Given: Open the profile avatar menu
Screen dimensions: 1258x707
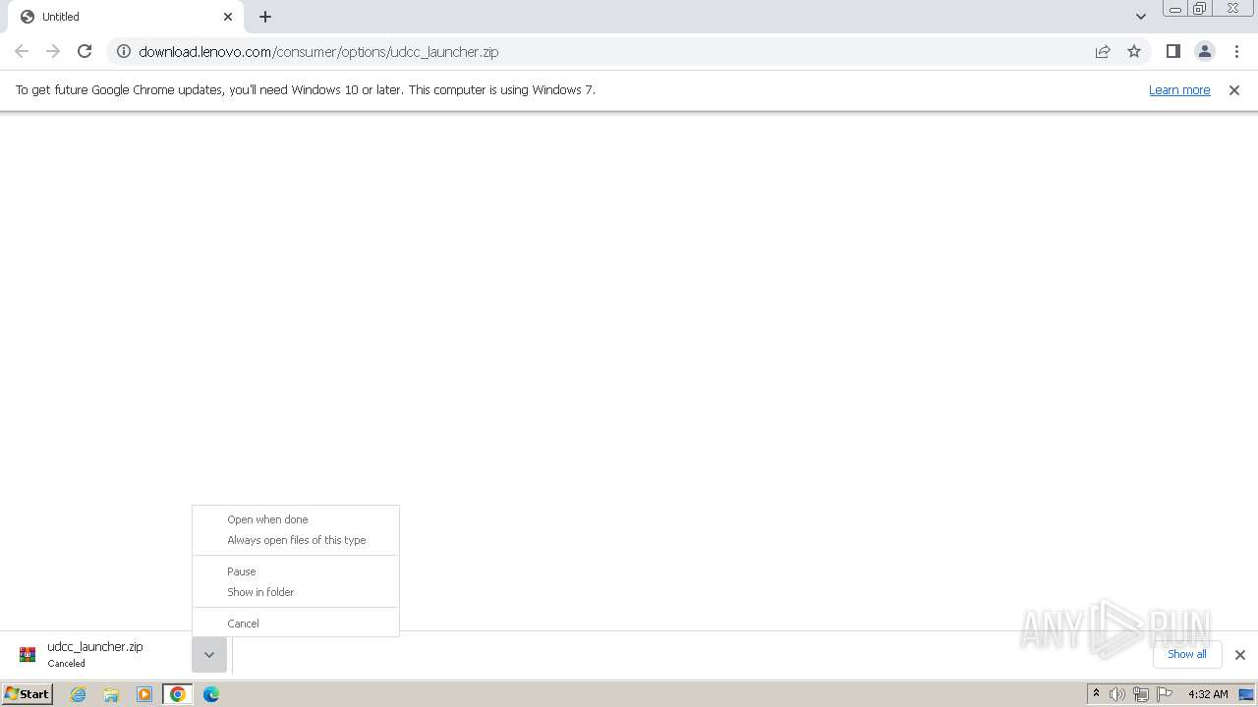Looking at the screenshot, I should (x=1204, y=51).
